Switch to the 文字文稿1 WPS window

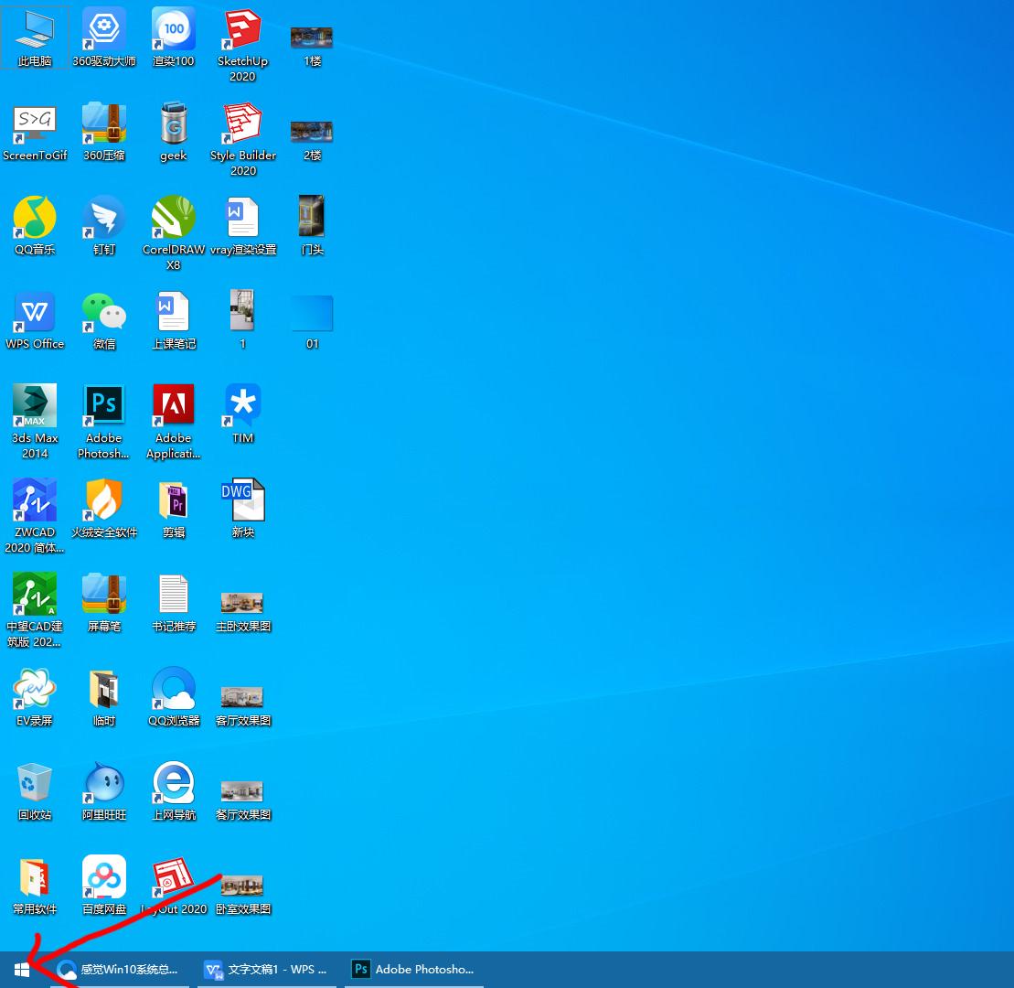click(266, 969)
